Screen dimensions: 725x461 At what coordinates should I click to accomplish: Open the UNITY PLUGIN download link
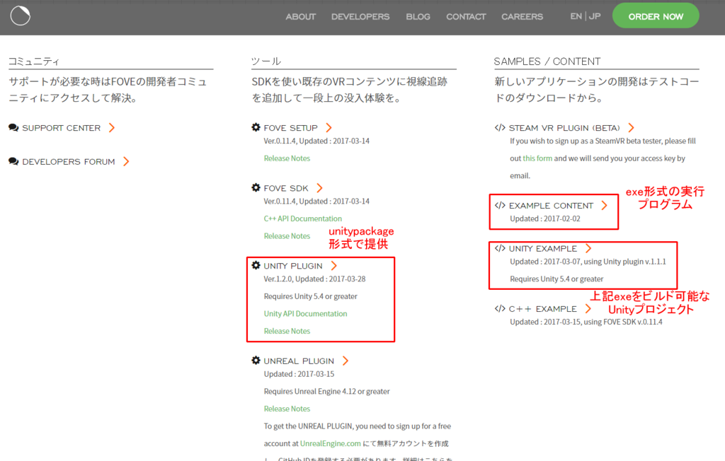(292, 266)
